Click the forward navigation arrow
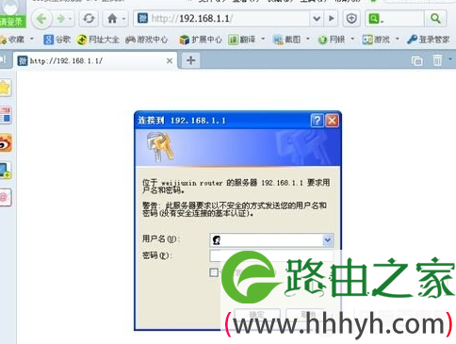Screen dimensions: 456x344 (x=60, y=19)
